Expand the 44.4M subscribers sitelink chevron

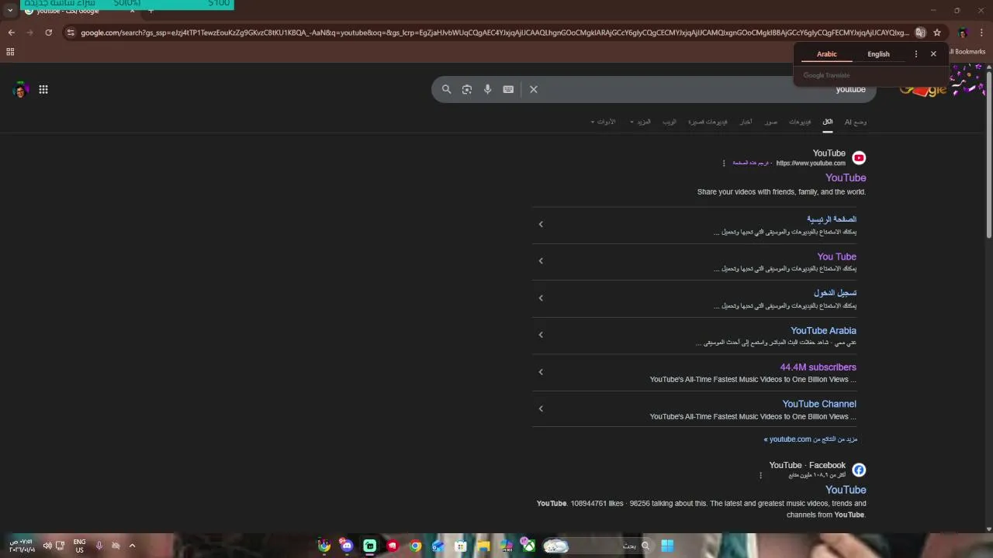(541, 372)
